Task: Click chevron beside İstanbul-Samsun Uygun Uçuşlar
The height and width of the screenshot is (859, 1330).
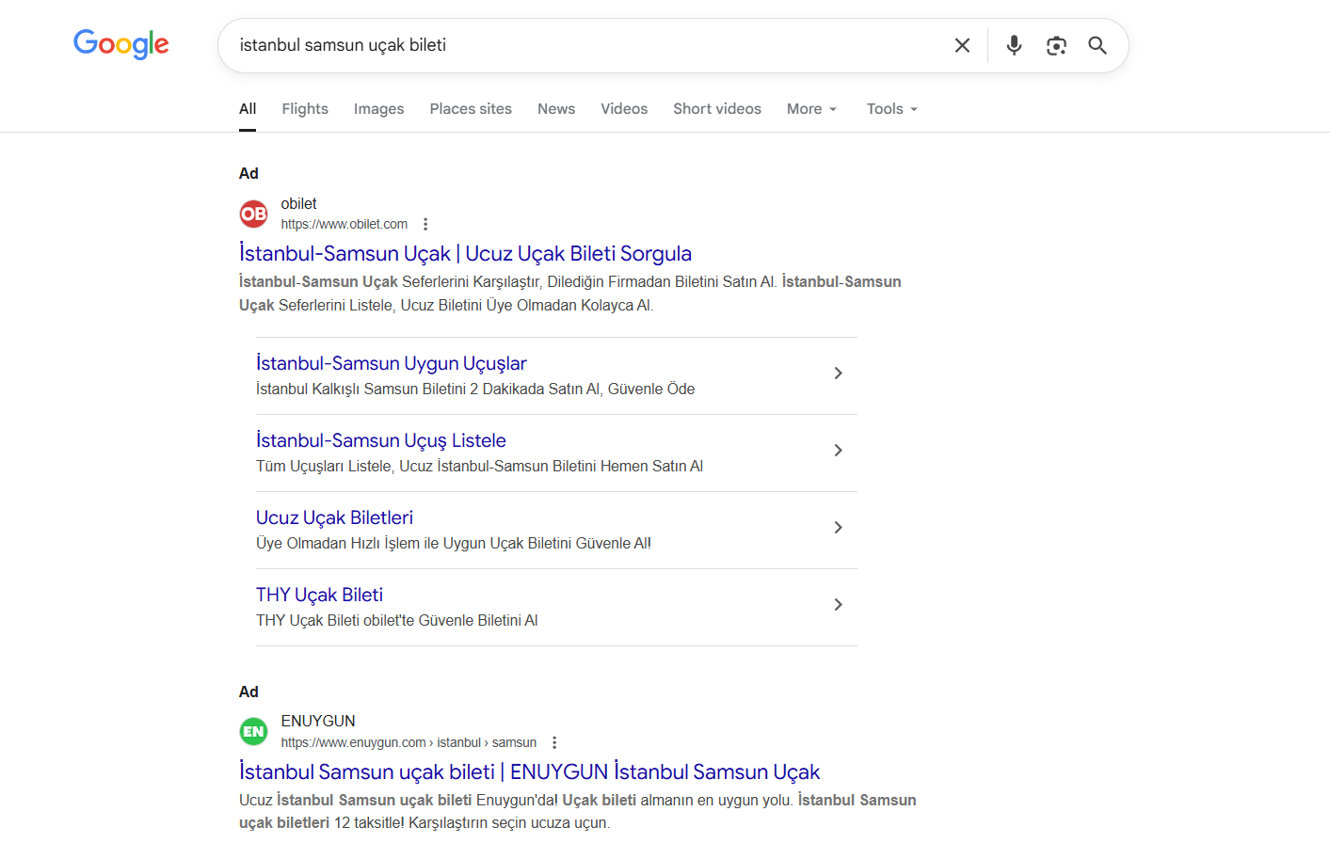Action: (x=838, y=374)
